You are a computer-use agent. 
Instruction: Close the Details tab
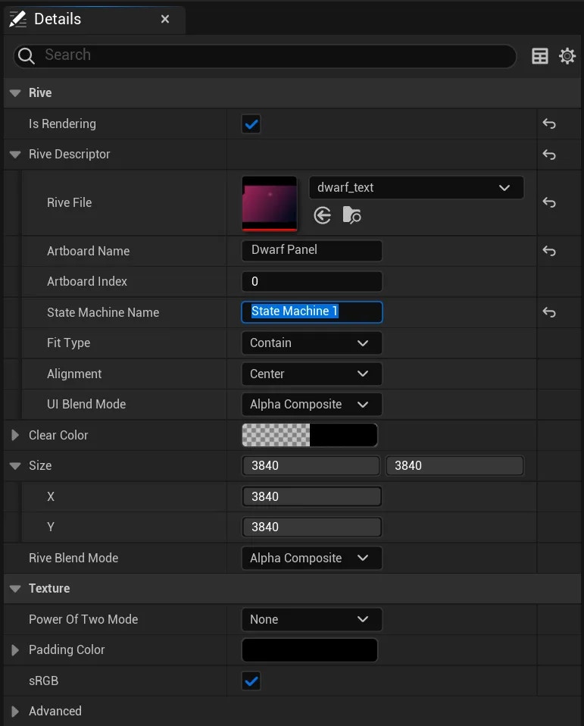pyautogui.click(x=164, y=19)
